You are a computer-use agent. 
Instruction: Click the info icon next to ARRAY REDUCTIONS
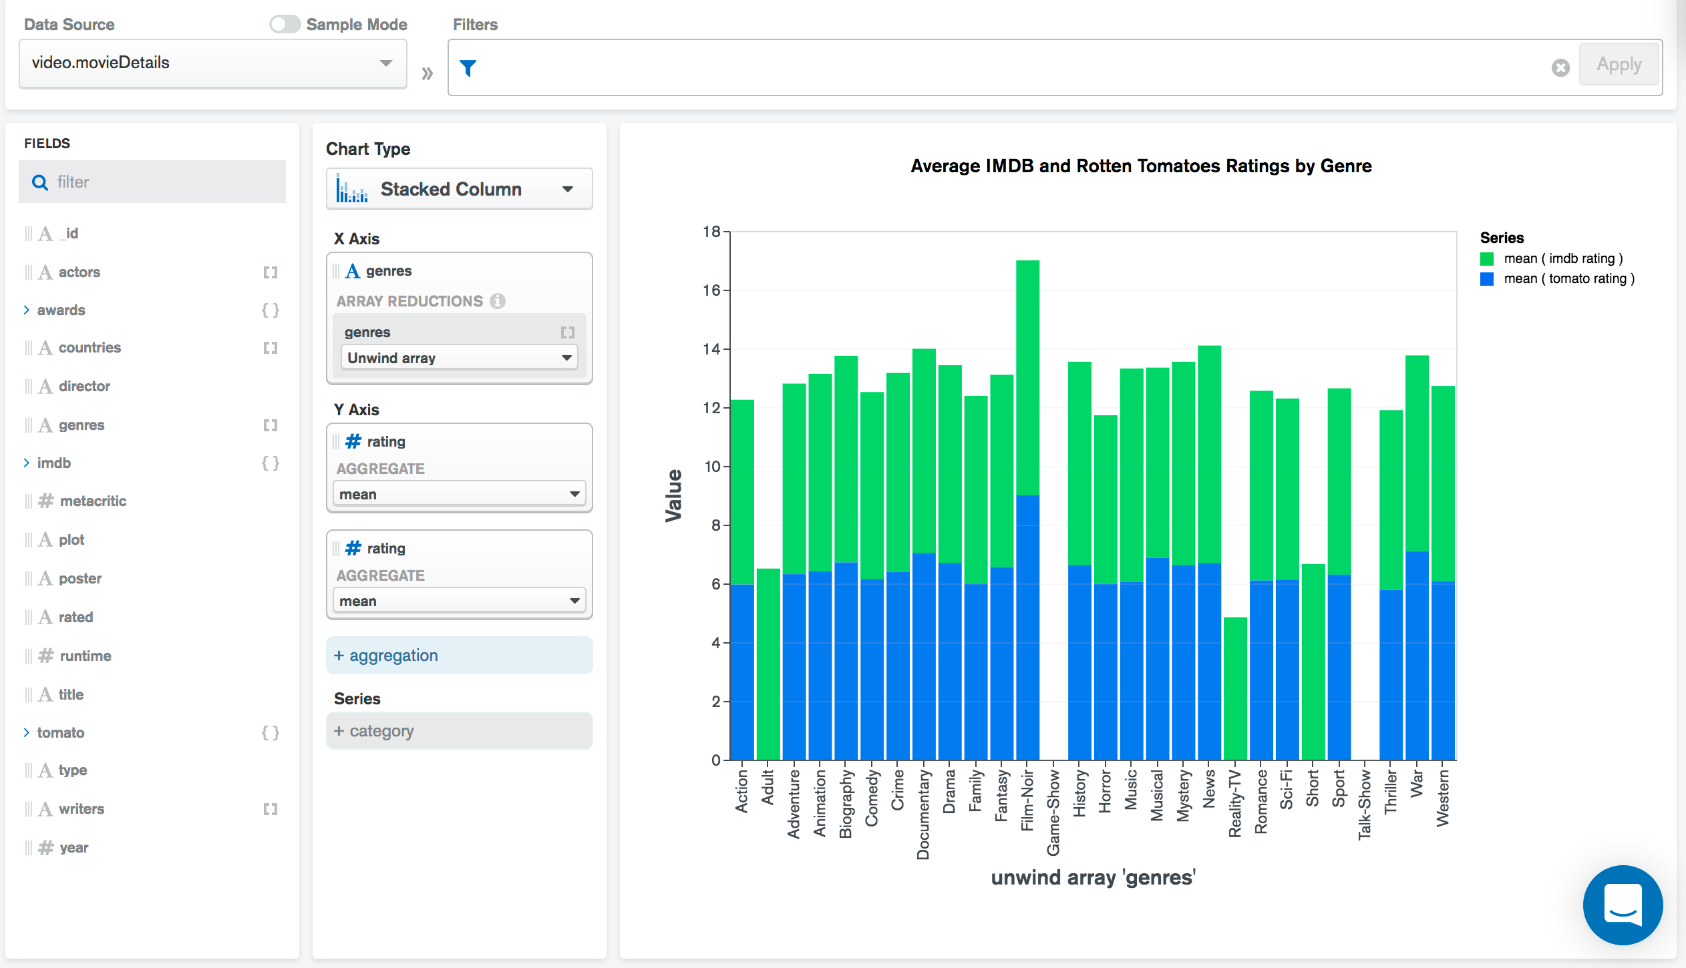tap(499, 300)
